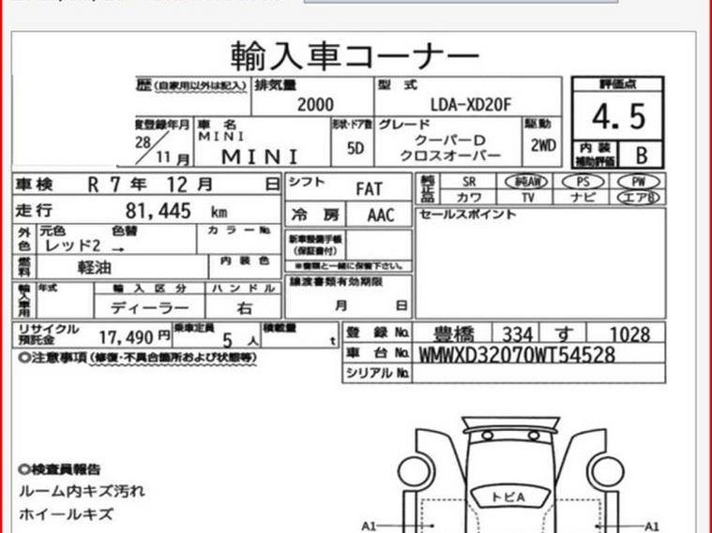712x533 pixels.
Task: Click the SR equipment cell
Action: pyautogui.click(x=469, y=182)
